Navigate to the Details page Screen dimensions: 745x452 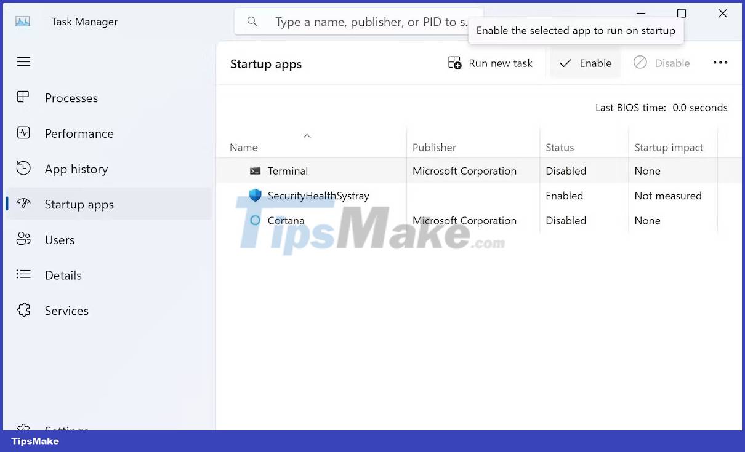tap(63, 276)
